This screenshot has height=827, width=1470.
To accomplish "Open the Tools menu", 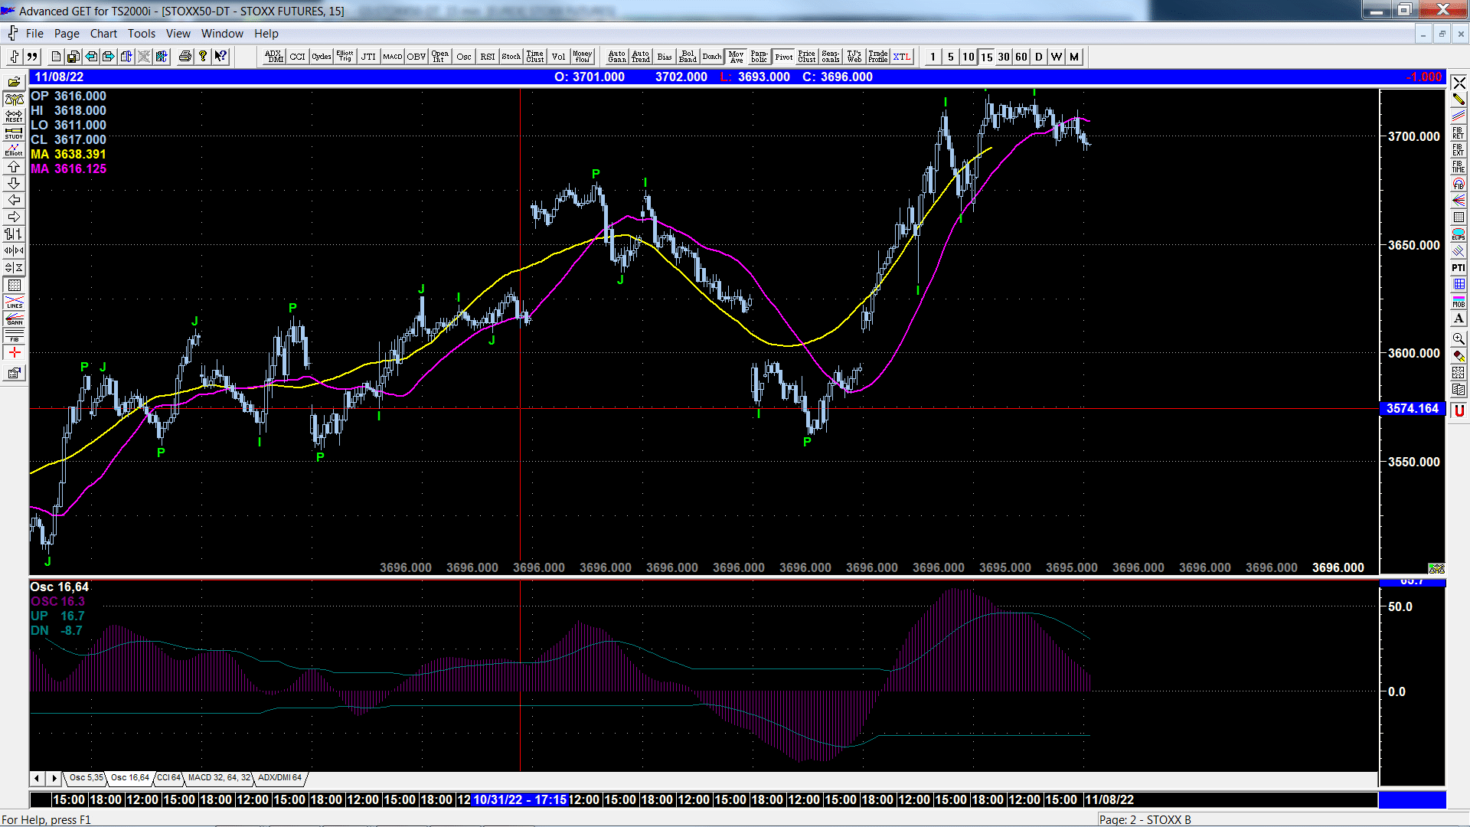I will tap(142, 34).
